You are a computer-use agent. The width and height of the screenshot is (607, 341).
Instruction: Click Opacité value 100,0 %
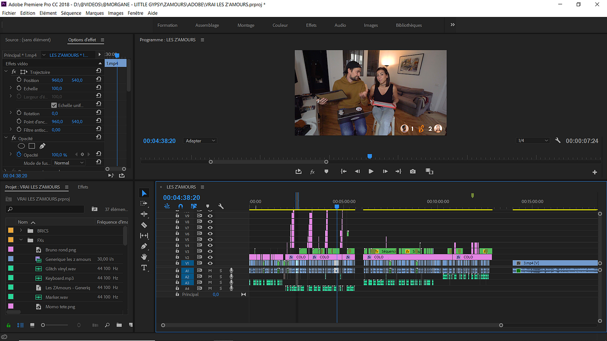tap(59, 155)
